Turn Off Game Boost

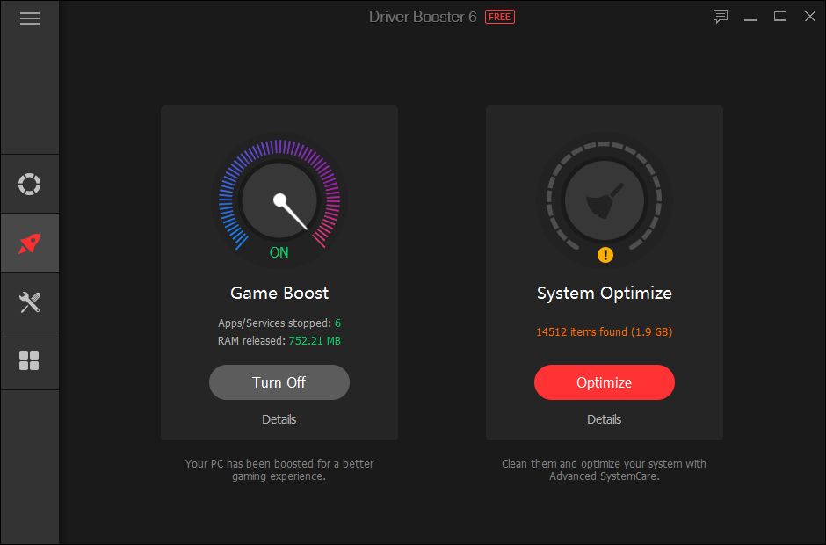tap(279, 382)
